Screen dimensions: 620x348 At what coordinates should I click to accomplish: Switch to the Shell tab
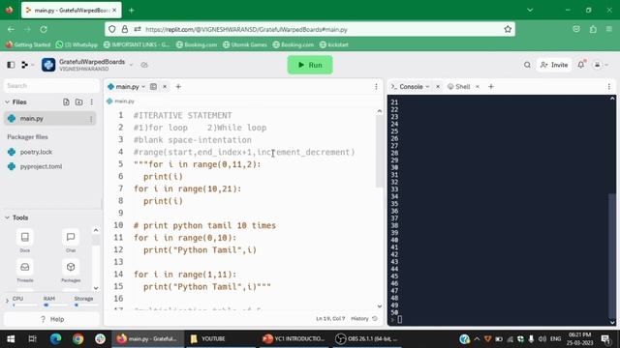(x=459, y=86)
